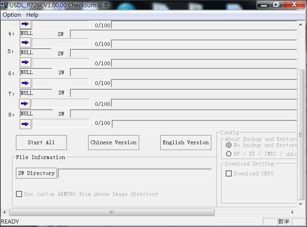Toggle Download CEFS checkbox
The width and height of the screenshot is (307, 227).
point(229,173)
